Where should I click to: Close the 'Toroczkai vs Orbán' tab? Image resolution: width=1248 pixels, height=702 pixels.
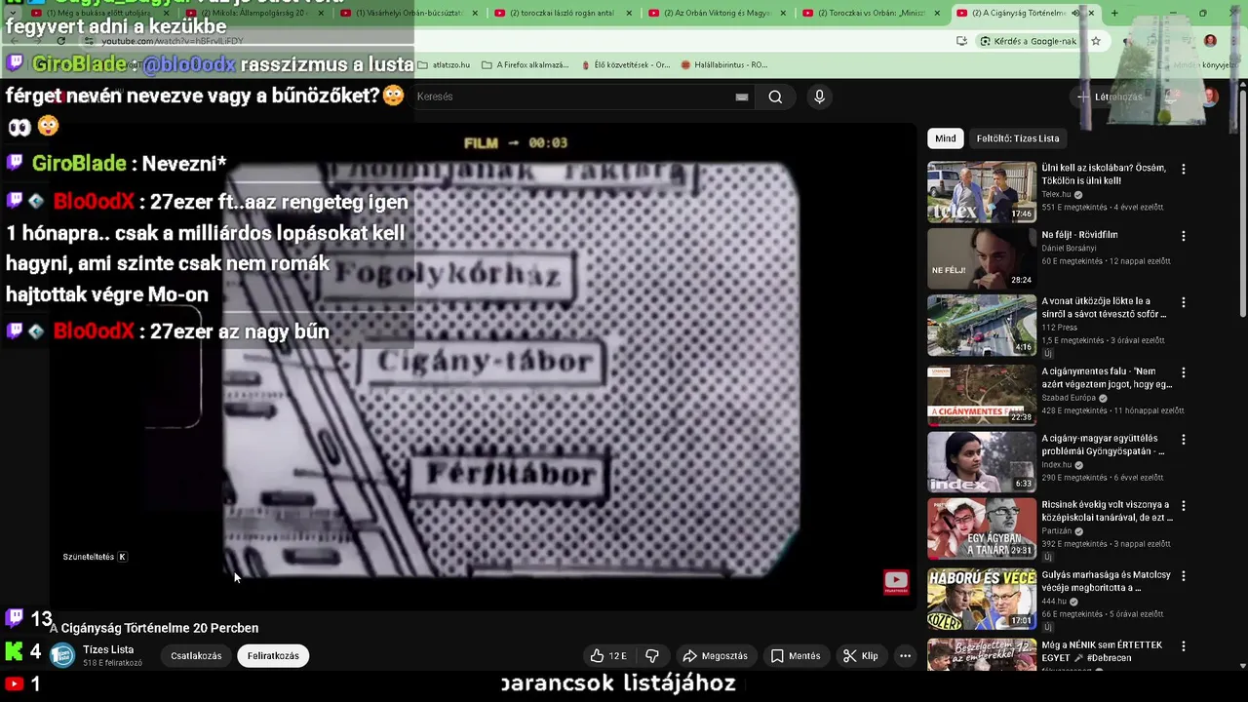937,13
